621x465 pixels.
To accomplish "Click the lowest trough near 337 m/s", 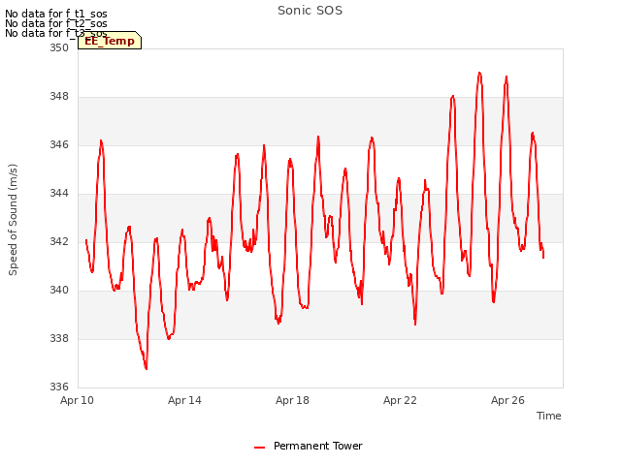I will (x=146, y=368).
